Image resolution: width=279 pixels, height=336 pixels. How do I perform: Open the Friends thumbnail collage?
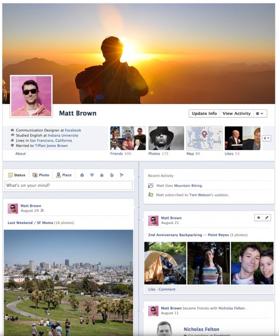point(128,138)
